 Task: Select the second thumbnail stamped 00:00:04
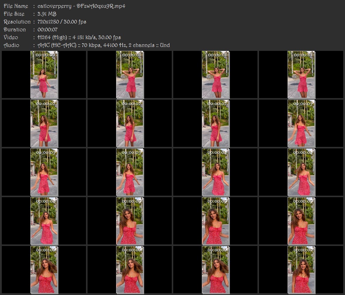click(x=301, y=172)
